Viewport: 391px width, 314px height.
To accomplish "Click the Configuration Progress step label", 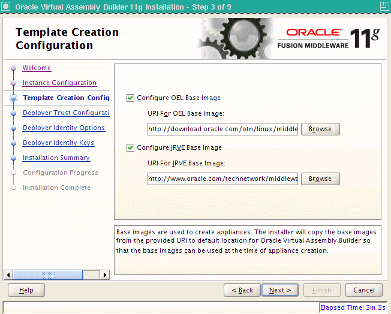I will [61, 173].
